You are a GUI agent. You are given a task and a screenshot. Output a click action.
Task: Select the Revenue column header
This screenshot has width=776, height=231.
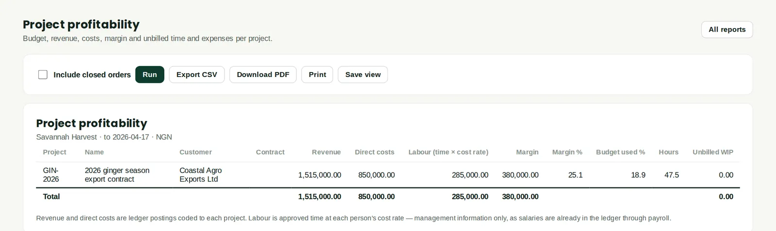tap(326, 152)
